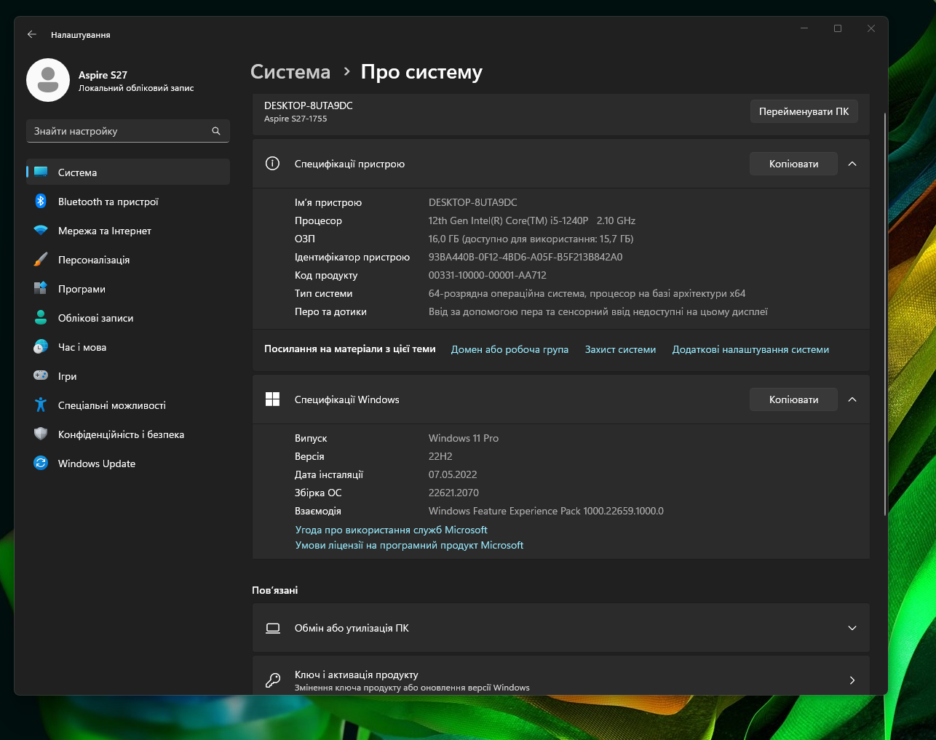Screen dimensions: 936x740
Task: Open the Домен або робоча група link
Action: tap(509, 349)
